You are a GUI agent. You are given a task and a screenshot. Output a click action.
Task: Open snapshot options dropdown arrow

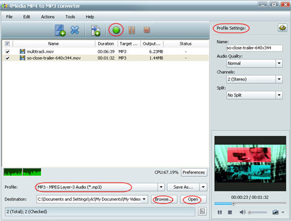pos(283,212)
